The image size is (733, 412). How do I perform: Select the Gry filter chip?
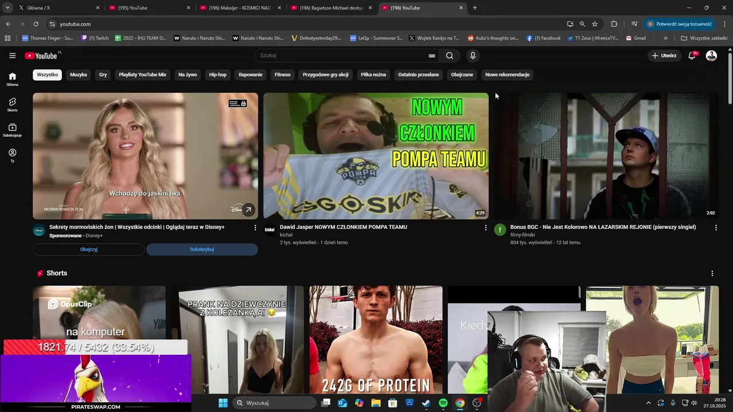(x=103, y=75)
